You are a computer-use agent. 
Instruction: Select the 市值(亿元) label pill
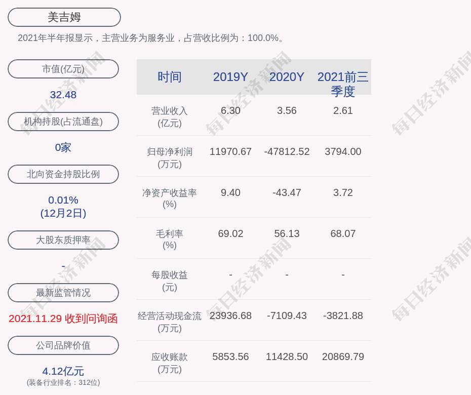[63, 69]
